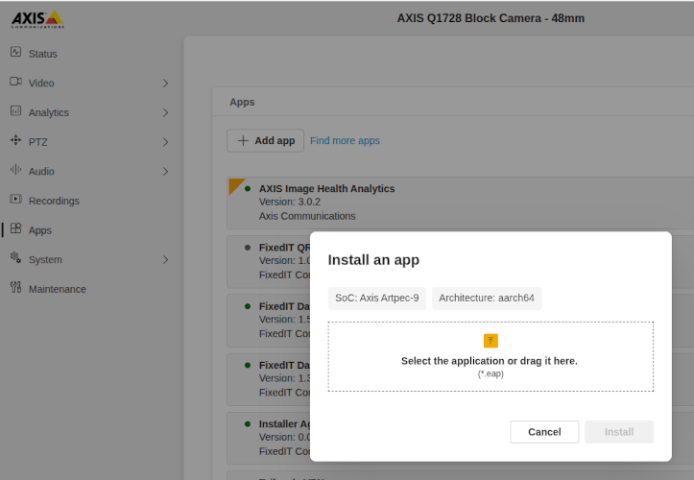Open the PTZ section

(x=38, y=142)
